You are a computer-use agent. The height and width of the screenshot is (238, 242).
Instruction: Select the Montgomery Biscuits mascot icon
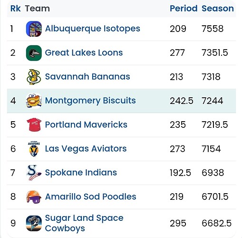(x=34, y=101)
